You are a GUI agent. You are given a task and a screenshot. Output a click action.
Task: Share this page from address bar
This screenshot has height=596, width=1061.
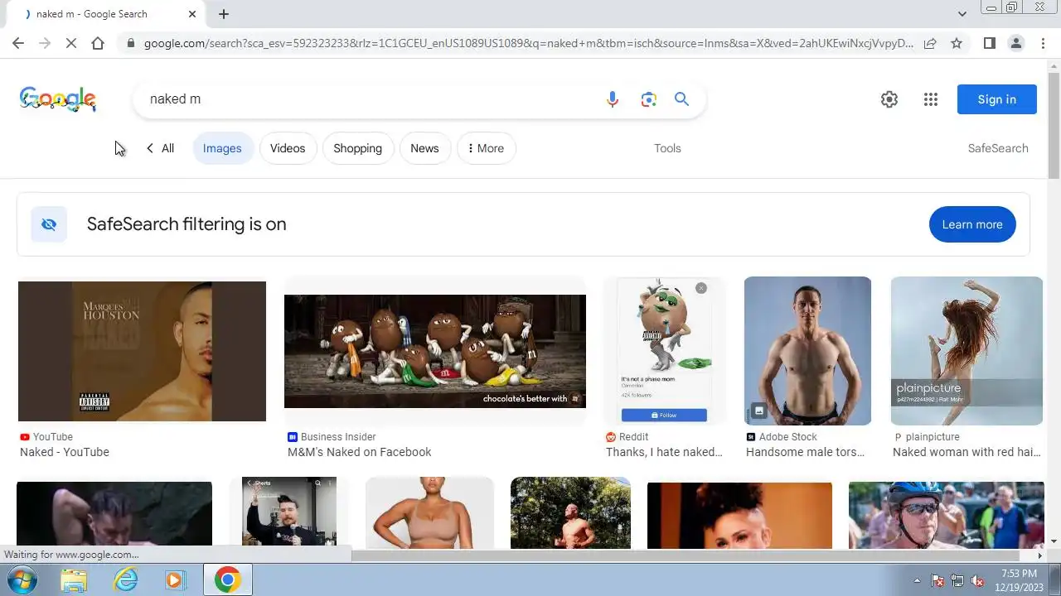[x=930, y=43]
